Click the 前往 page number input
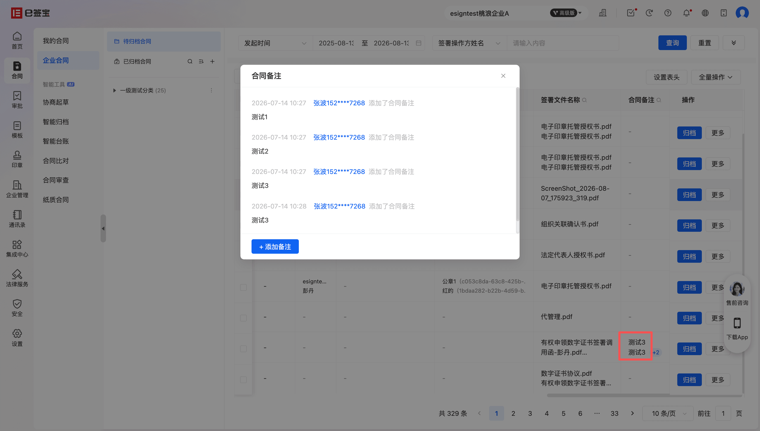This screenshot has height=431, width=760. (723, 413)
